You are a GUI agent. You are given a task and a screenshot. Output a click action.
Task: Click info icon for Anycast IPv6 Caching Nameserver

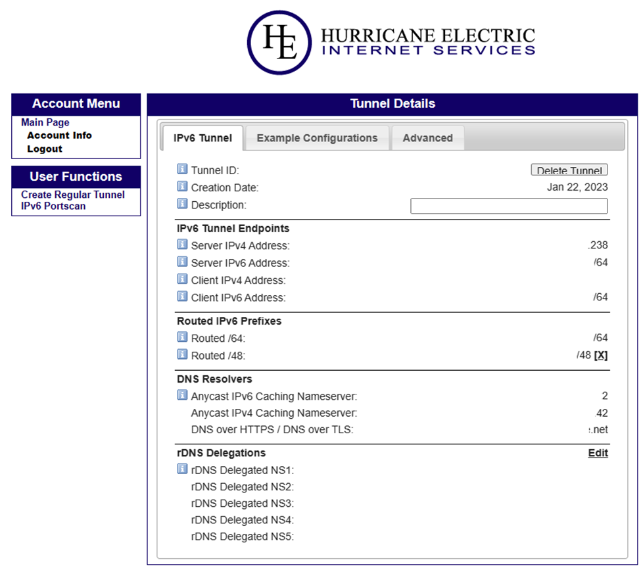[182, 396]
